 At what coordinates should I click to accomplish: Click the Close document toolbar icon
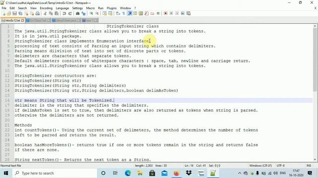tap(26, 13)
